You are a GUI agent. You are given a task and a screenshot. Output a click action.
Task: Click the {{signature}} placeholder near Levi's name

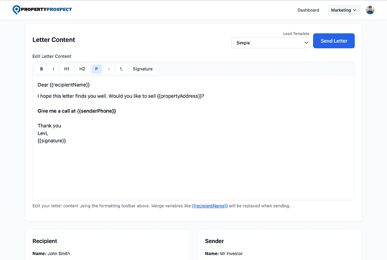tap(52, 141)
